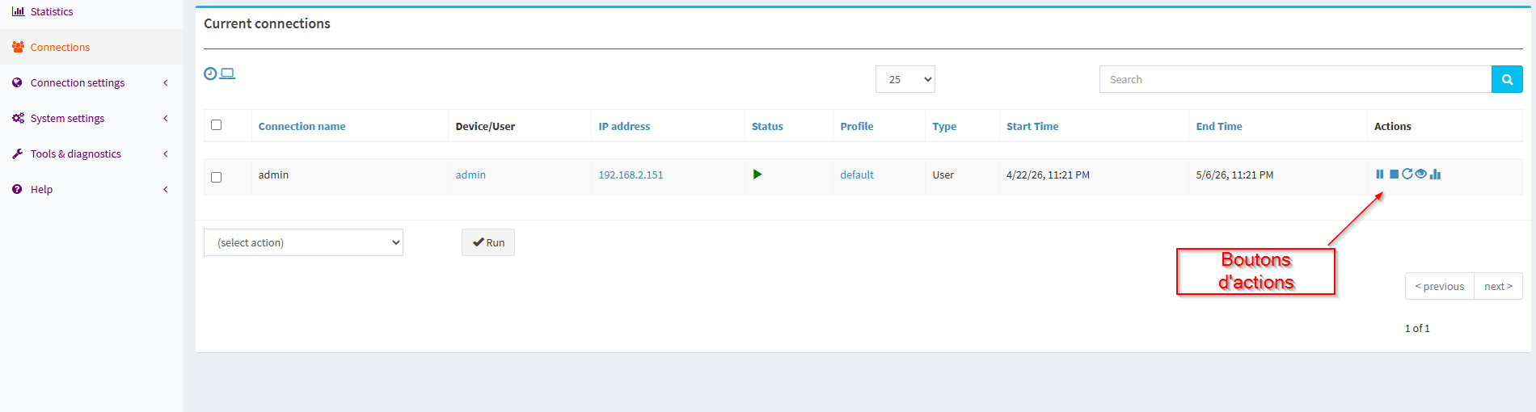Sort by IP address column
Screen dimensions: 1536x412
click(x=624, y=126)
